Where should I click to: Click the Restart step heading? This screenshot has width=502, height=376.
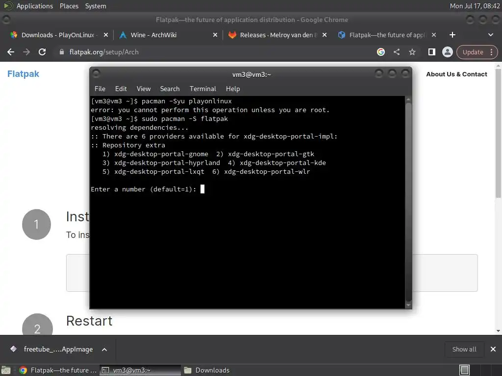pyautogui.click(x=89, y=321)
